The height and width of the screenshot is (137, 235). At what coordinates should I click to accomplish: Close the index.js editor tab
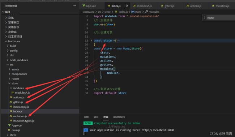(x=127, y=6)
